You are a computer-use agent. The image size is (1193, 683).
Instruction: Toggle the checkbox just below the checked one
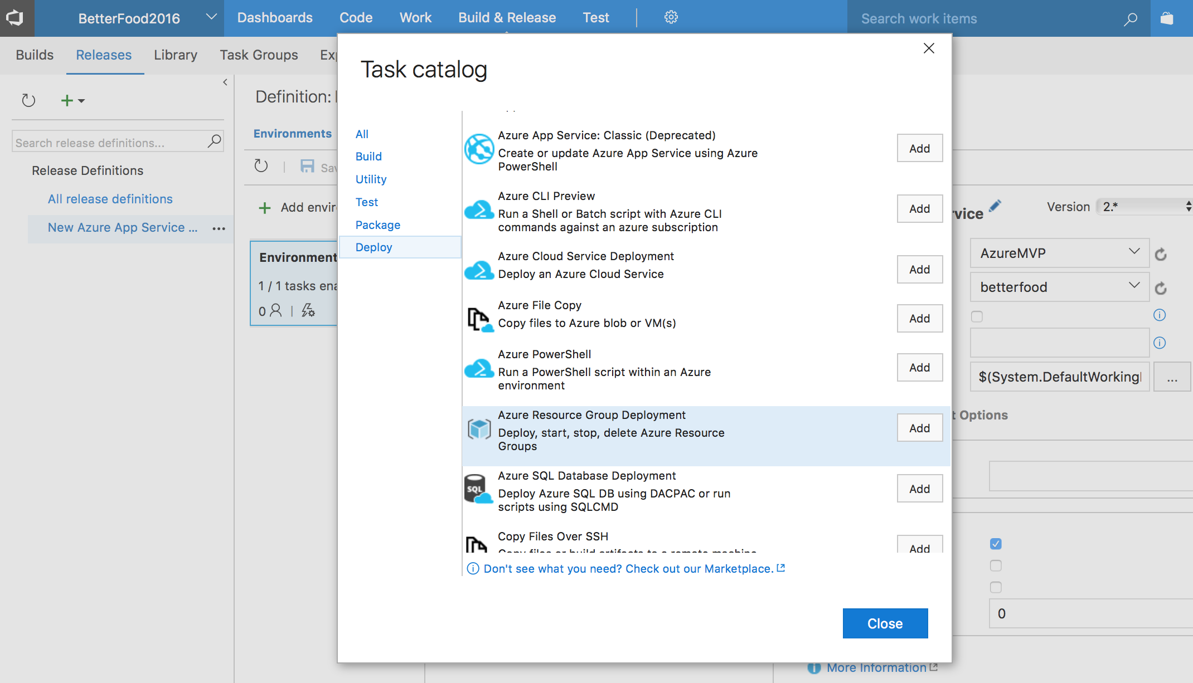[x=996, y=565]
